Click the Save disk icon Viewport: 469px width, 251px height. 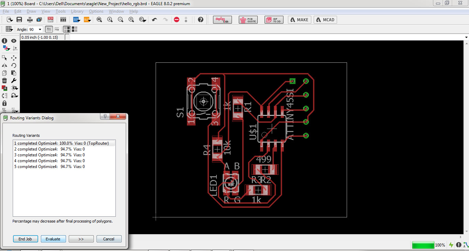point(19,20)
